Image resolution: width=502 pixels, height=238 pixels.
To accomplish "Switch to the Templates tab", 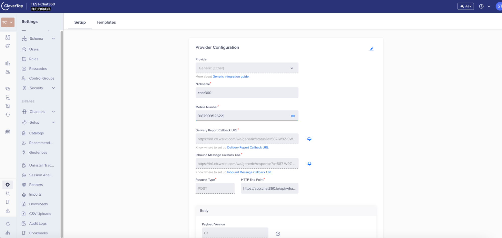I will [x=106, y=22].
